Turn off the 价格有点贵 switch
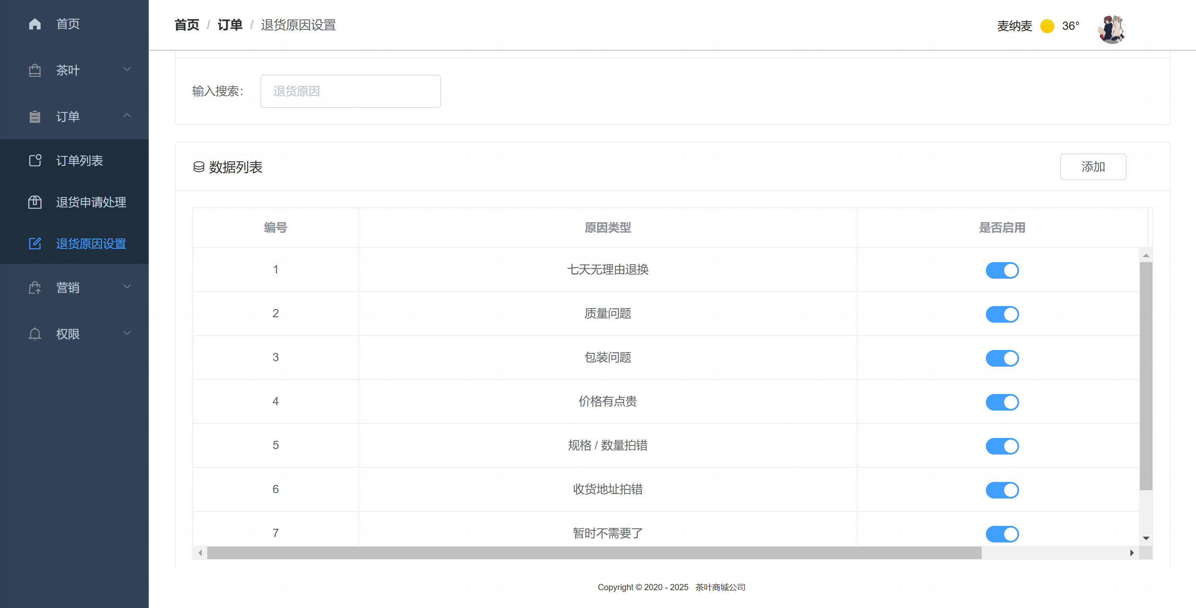 [1002, 402]
